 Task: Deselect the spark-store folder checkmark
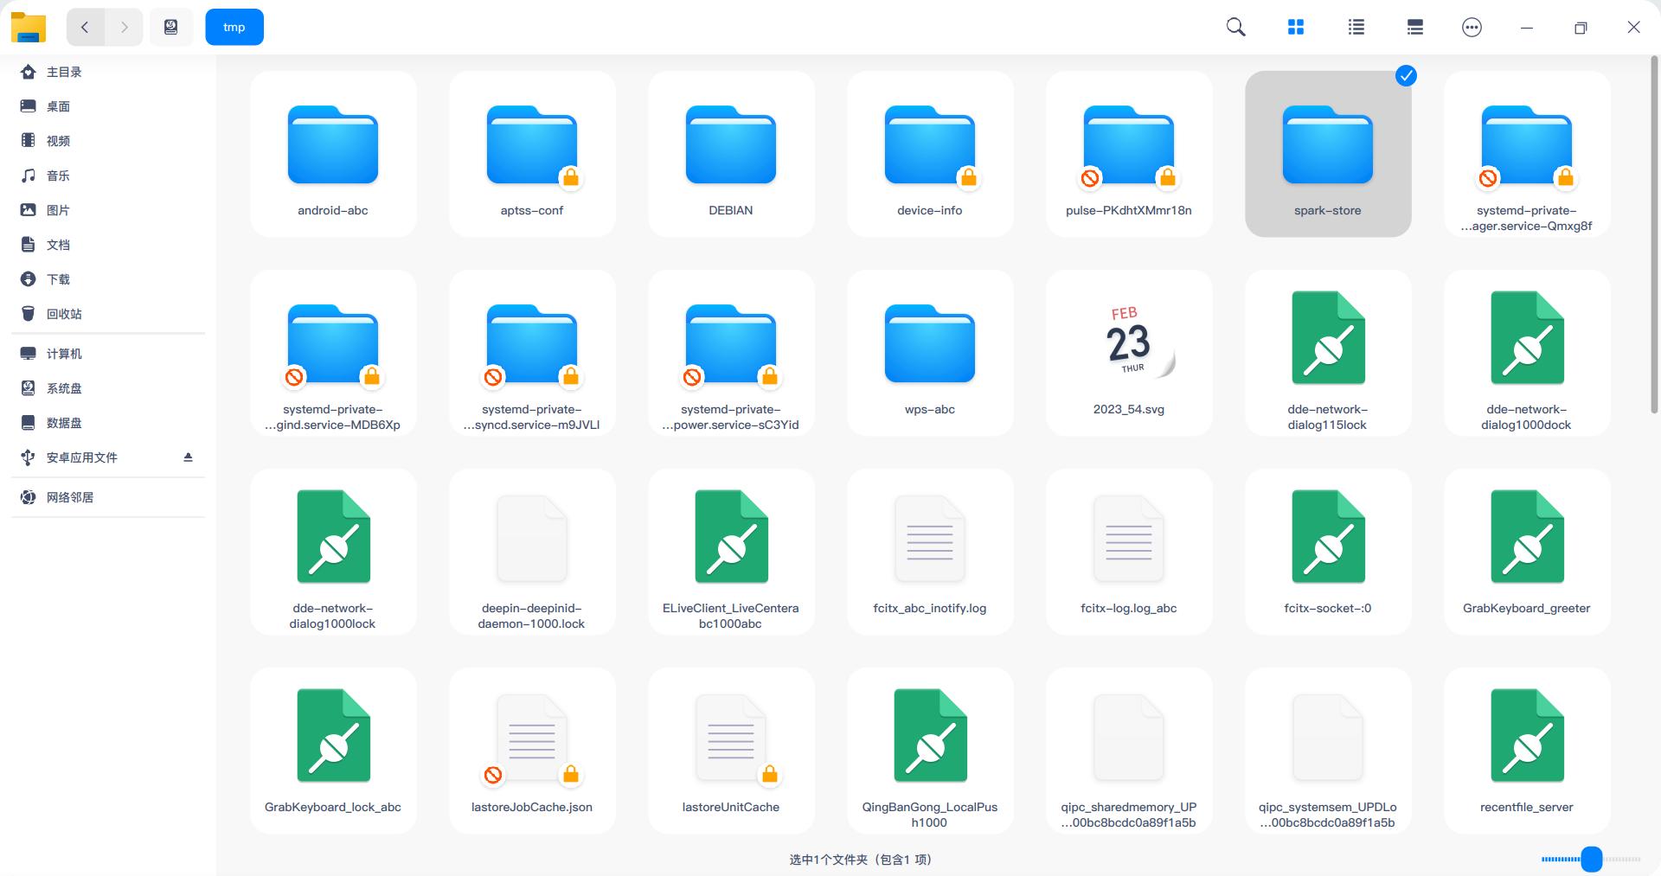1405,76
